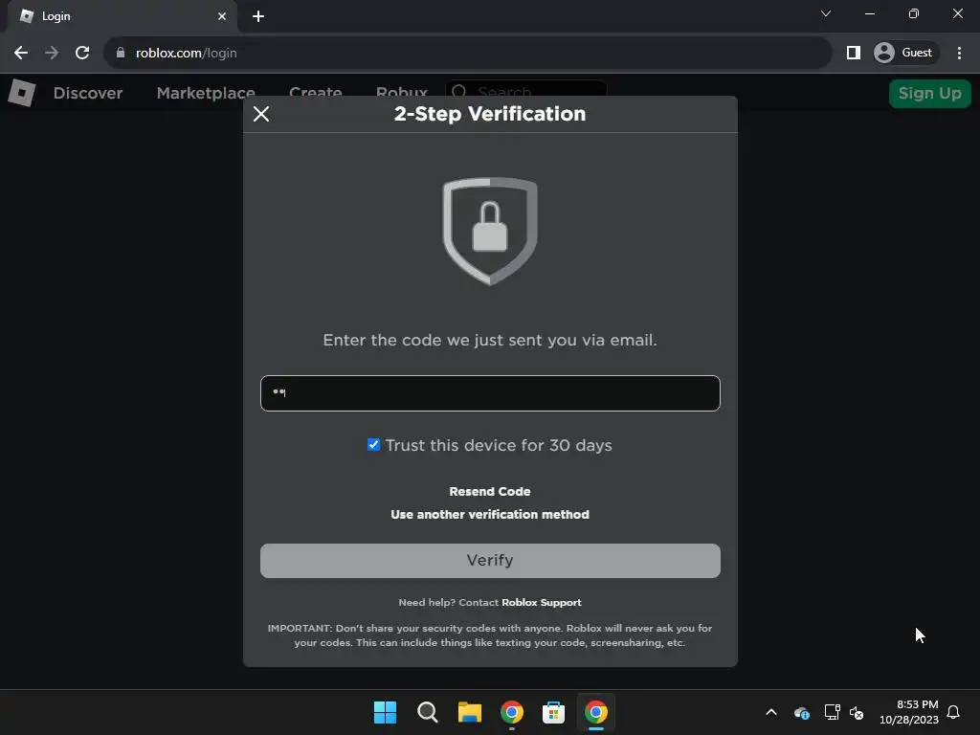Open the tab search dropdown
This screenshot has height=735, width=980.
826,13
